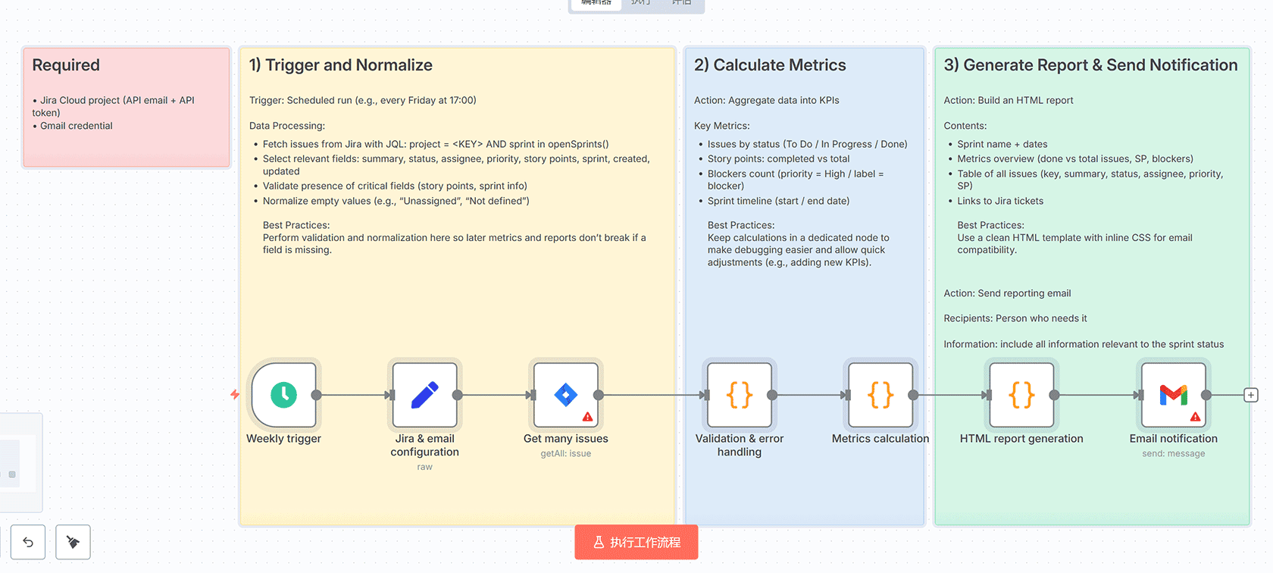Viewport: 1273px width, 573px height.
Task: Click the tidy-up brush icon
Action: pos(73,542)
